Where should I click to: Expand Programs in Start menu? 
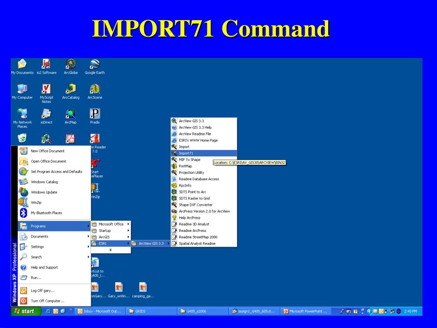pos(54,226)
